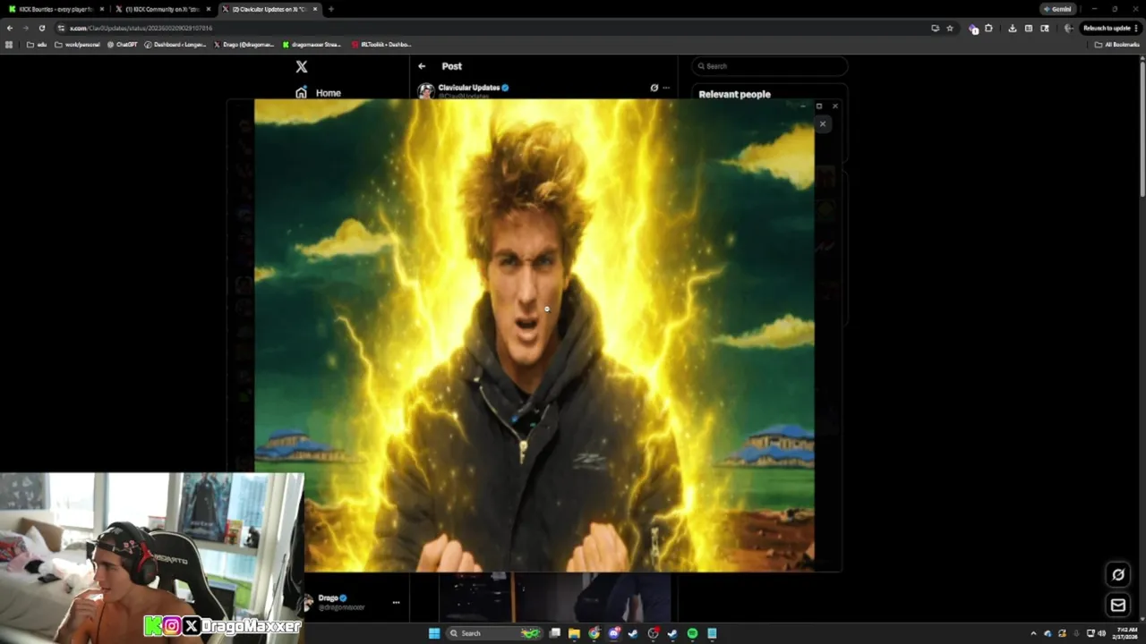Open the Grok floating button at bottom right

[1117, 574]
